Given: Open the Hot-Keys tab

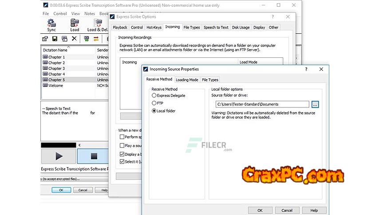Looking at the screenshot, I should pyautogui.click(x=154, y=28).
